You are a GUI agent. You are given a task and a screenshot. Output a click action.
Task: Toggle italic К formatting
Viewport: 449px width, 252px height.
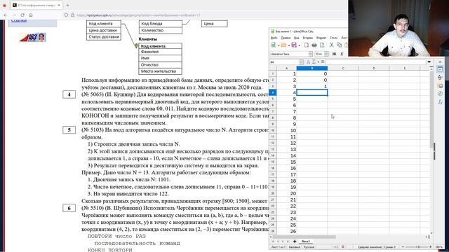(342, 54)
